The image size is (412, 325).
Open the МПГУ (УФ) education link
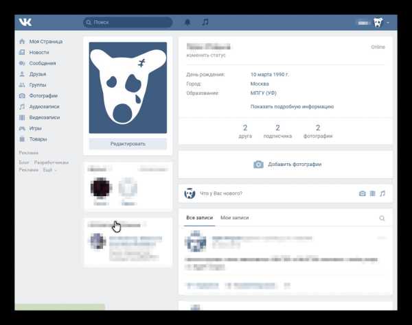pos(263,93)
